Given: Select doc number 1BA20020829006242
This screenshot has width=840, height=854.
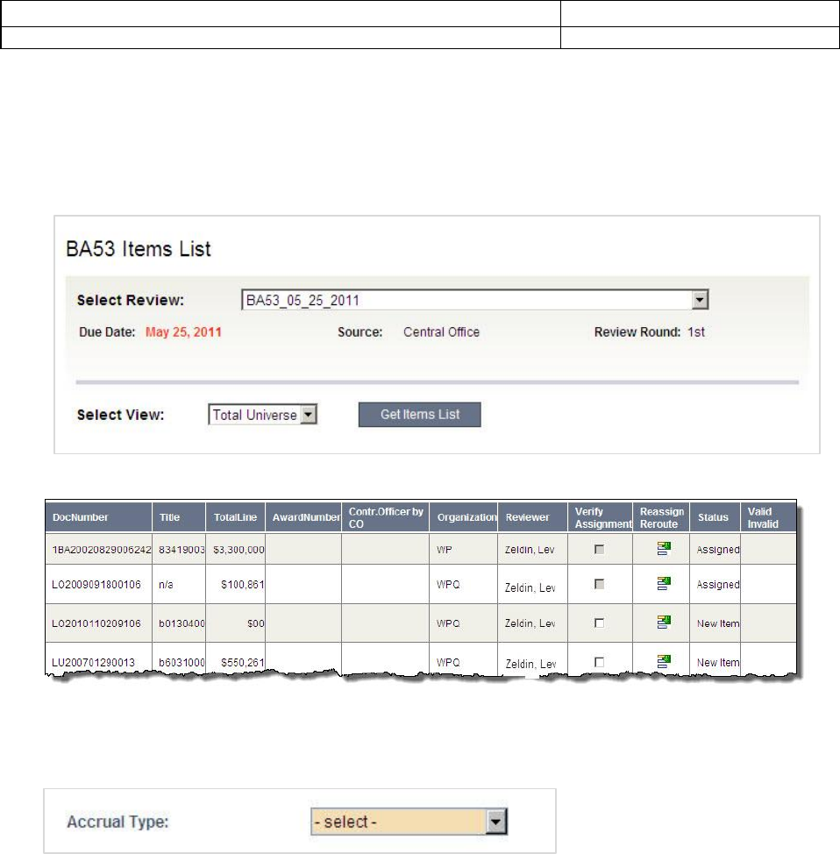Looking at the screenshot, I should (102, 550).
